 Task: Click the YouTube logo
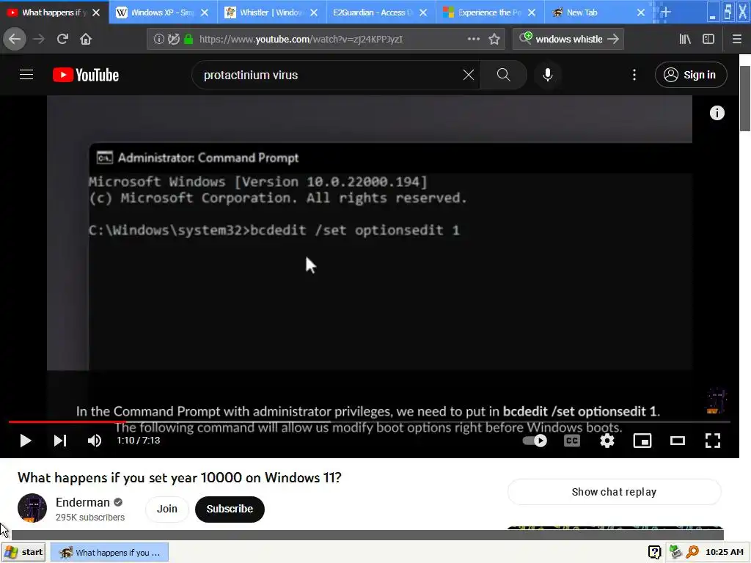coord(86,76)
